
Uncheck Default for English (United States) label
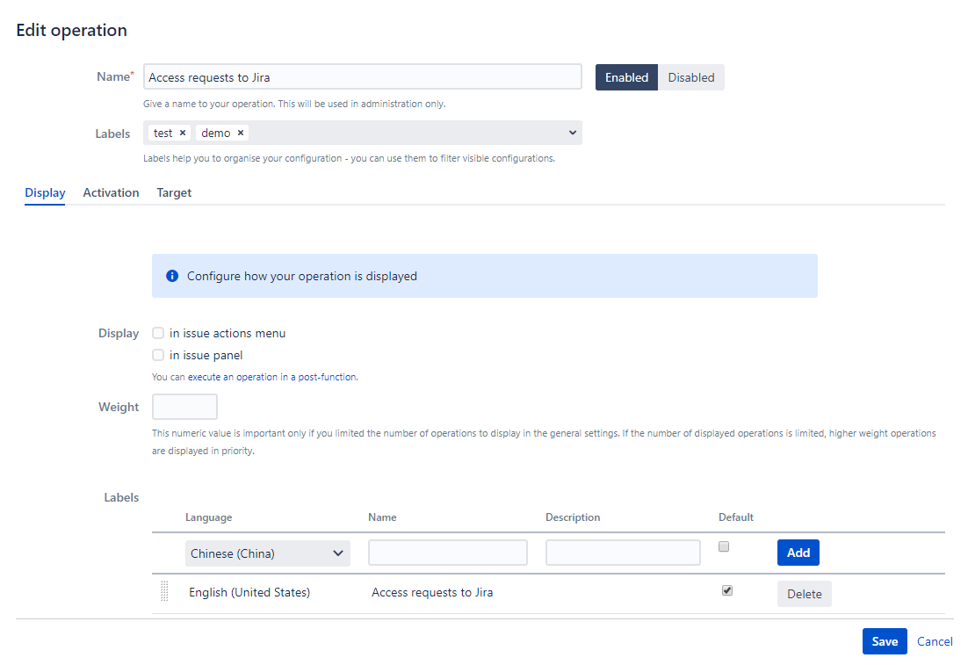[x=727, y=590]
